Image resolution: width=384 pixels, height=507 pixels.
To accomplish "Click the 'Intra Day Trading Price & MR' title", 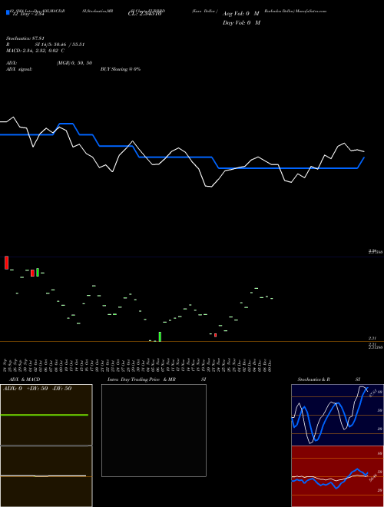I will coord(141,379).
